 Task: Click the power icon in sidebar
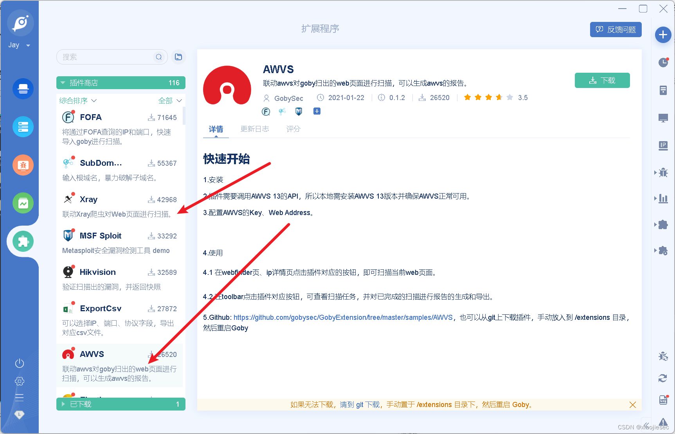[20, 364]
